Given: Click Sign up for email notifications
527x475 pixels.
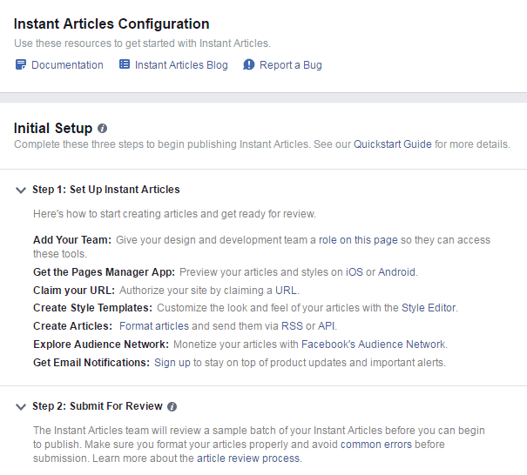Looking at the screenshot, I should [x=172, y=363].
